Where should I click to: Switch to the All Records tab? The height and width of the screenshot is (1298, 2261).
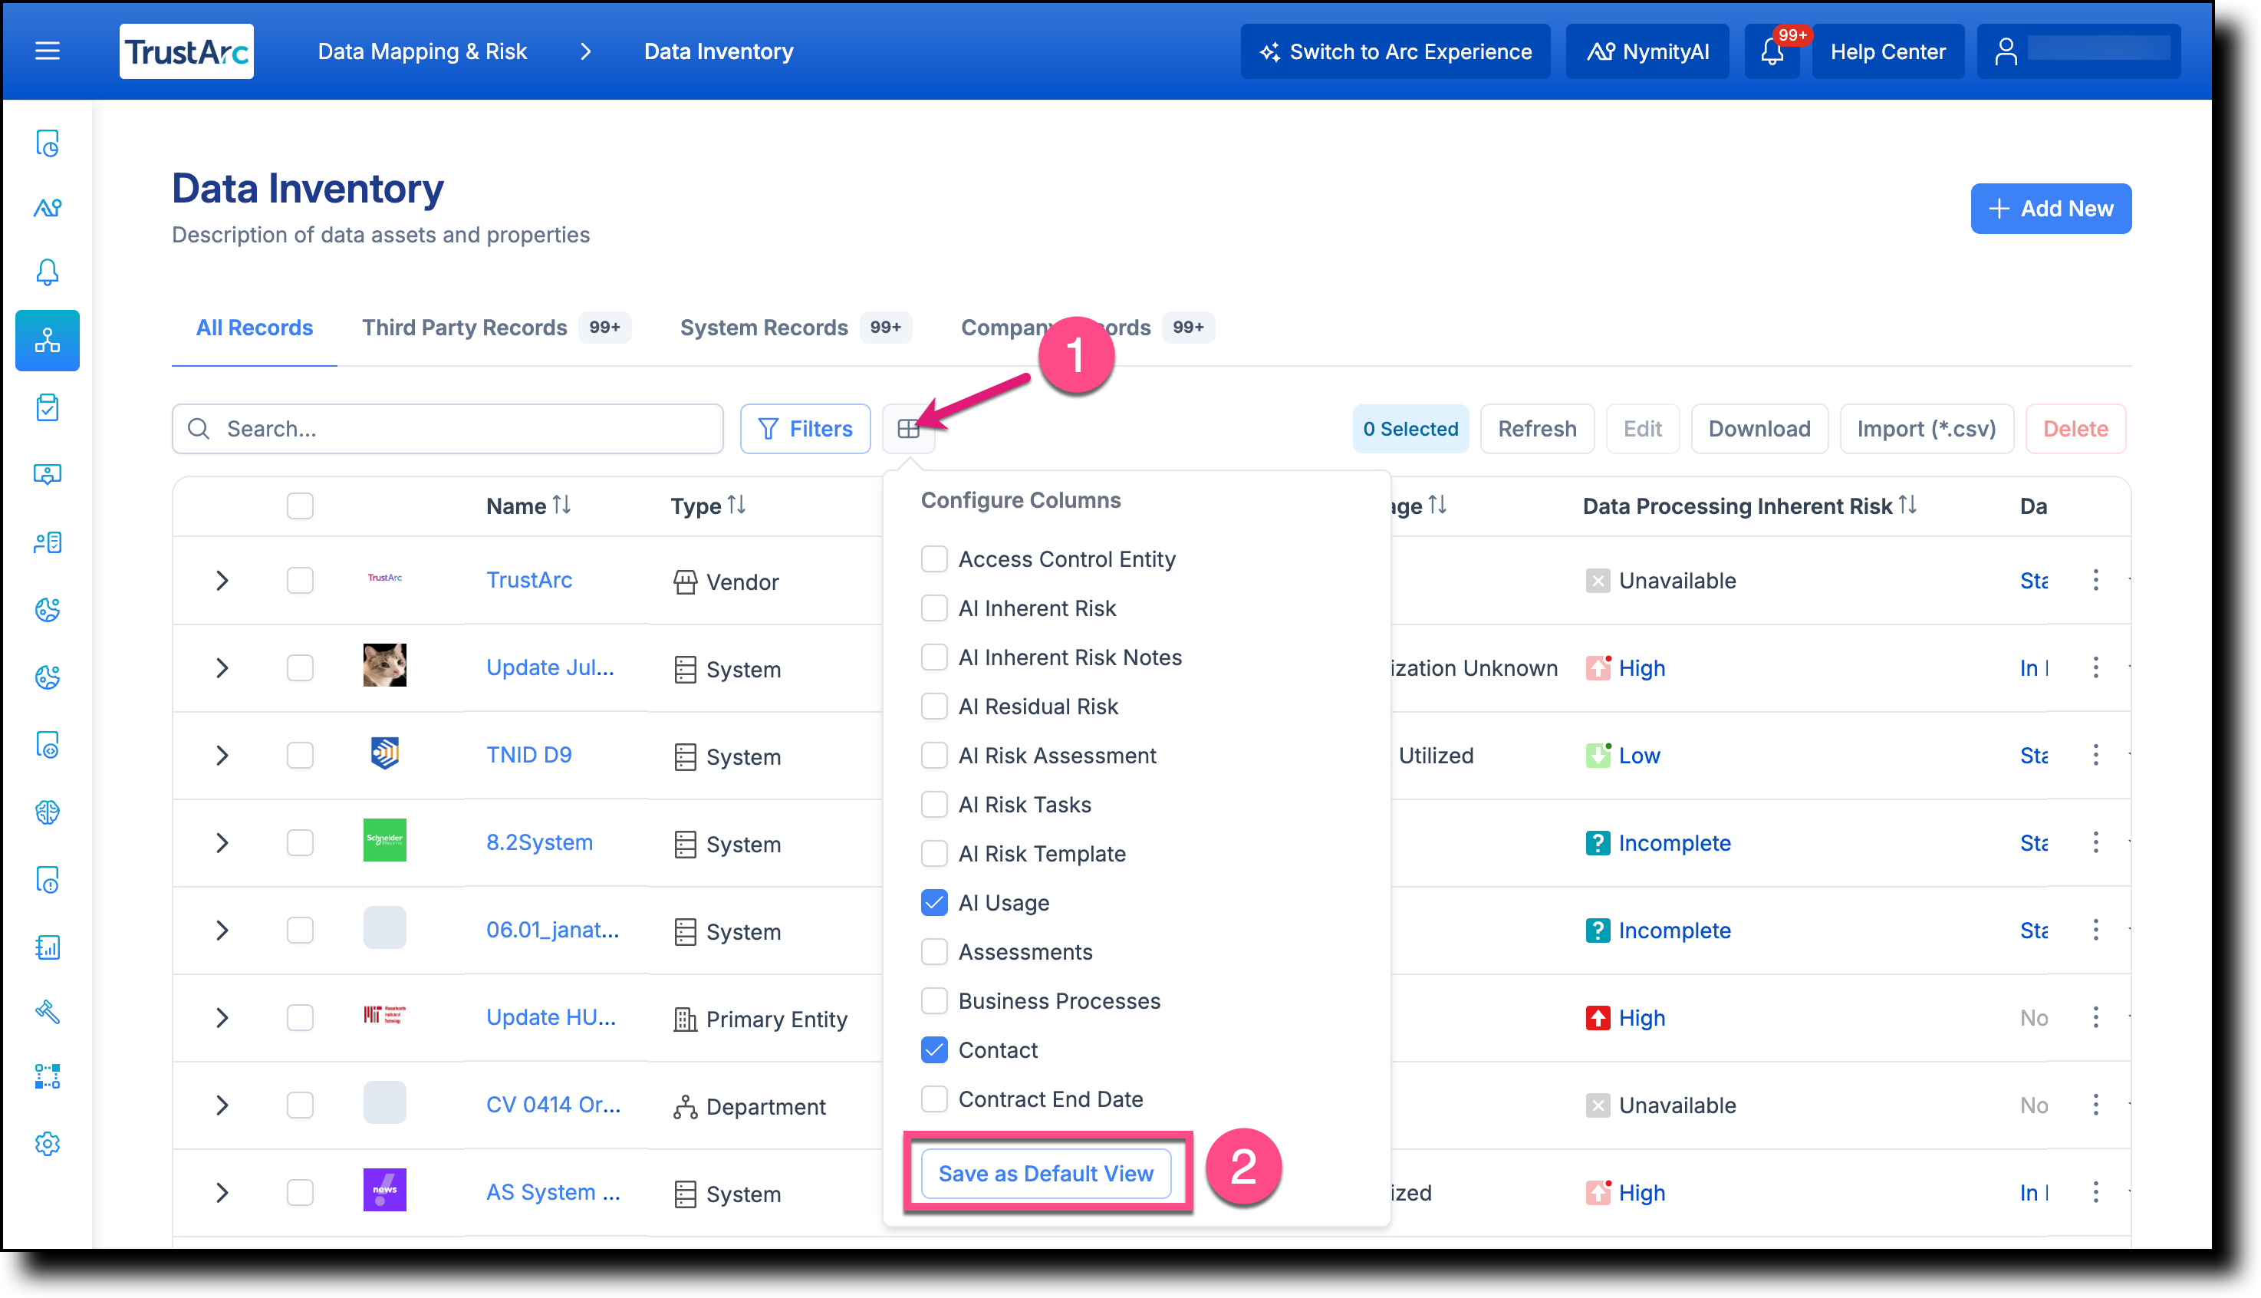tap(254, 327)
